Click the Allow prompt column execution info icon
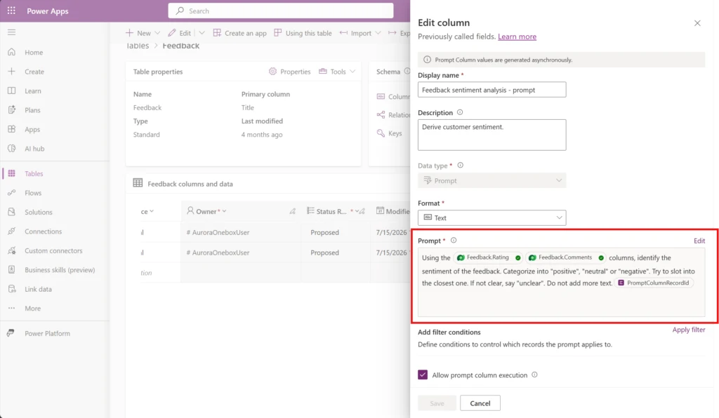Image resolution: width=719 pixels, height=418 pixels. tap(534, 375)
